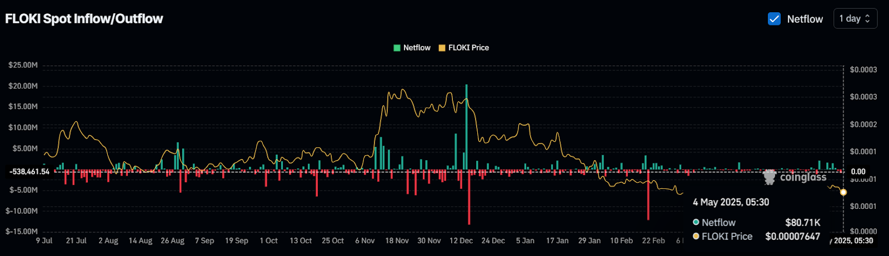Click the 17 Jan date label
The image size is (889, 256).
(557, 240)
